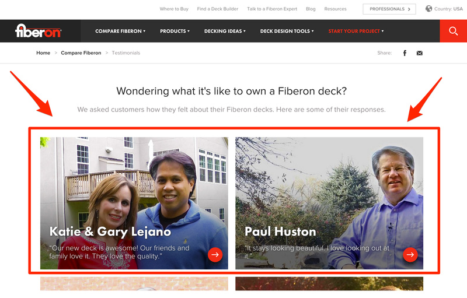Screen dimensions: 467x298
Task: Click arrow button on Paul Huston card
Action: pyautogui.click(x=410, y=255)
